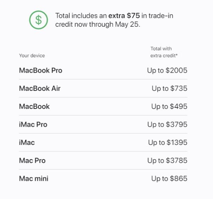Image resolution: width=213 pixels, height=199 pixels.
Task: Select the iMac device name
Action: click(27, 142)
